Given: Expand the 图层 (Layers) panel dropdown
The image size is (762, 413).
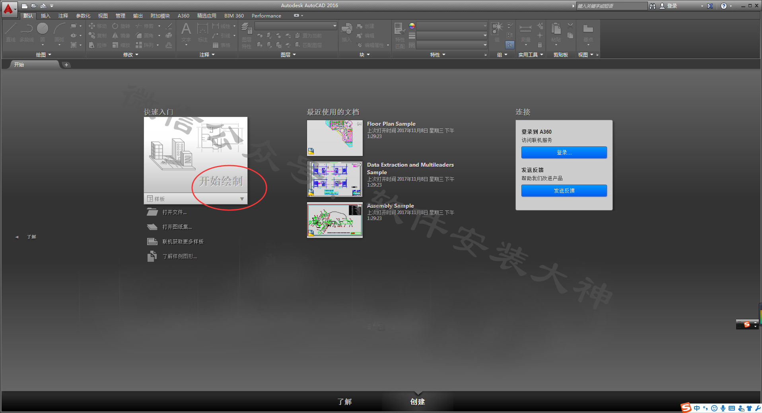Looking at the screenshot, I should pyautogui.click(x=288, y=55).
